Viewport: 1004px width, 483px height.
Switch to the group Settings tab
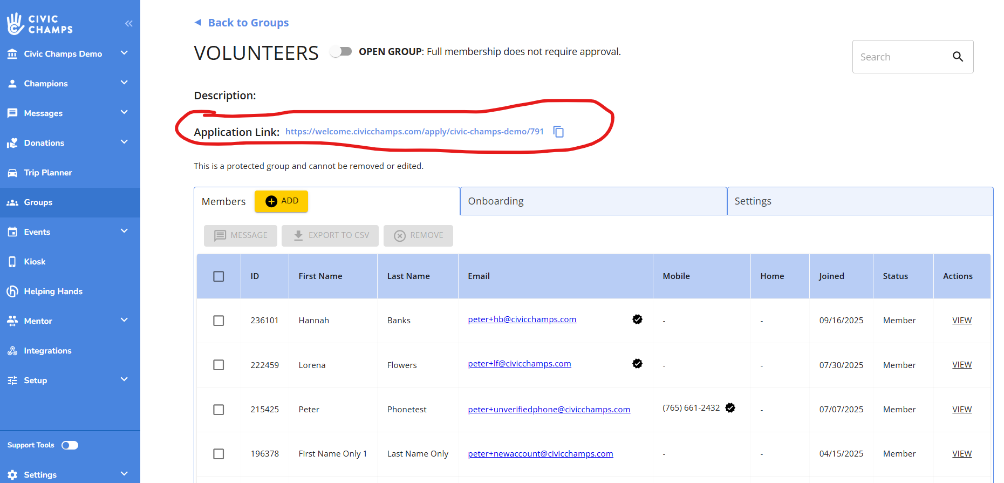[x=859, y=201]
